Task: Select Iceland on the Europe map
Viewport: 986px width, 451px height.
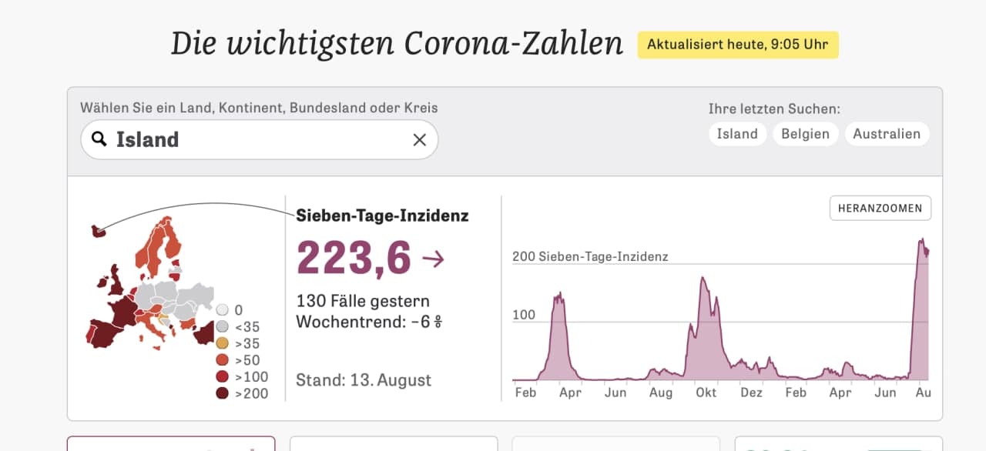Action: [99, 230]
